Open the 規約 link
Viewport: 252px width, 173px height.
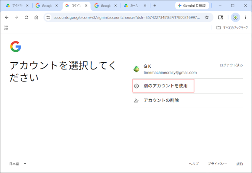tap(239, 164)
